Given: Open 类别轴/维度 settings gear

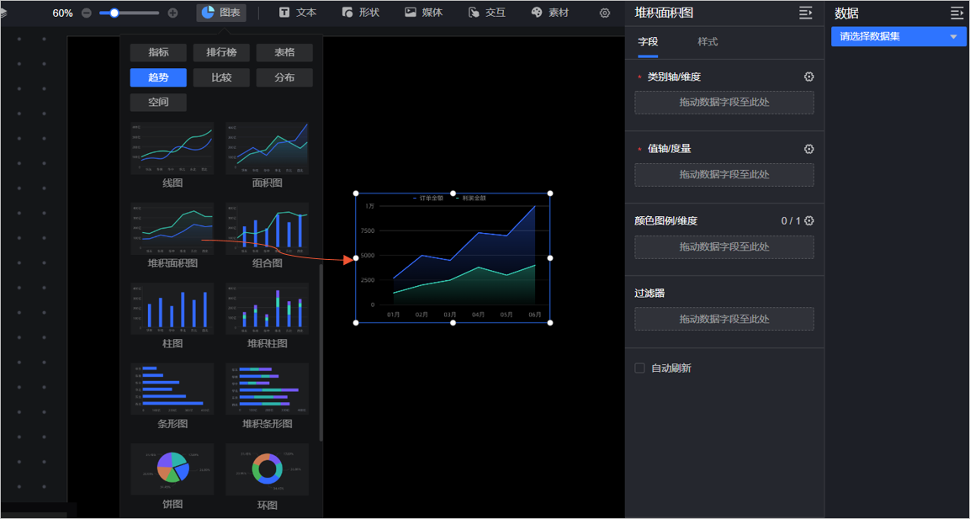Looking at the screenshot, I should click(808, 77).
